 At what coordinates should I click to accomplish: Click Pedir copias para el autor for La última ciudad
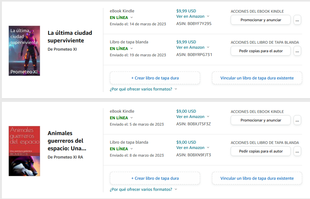tap(260, 51)
